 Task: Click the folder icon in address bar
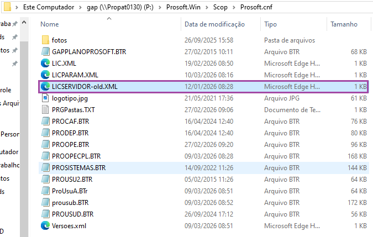7,7
